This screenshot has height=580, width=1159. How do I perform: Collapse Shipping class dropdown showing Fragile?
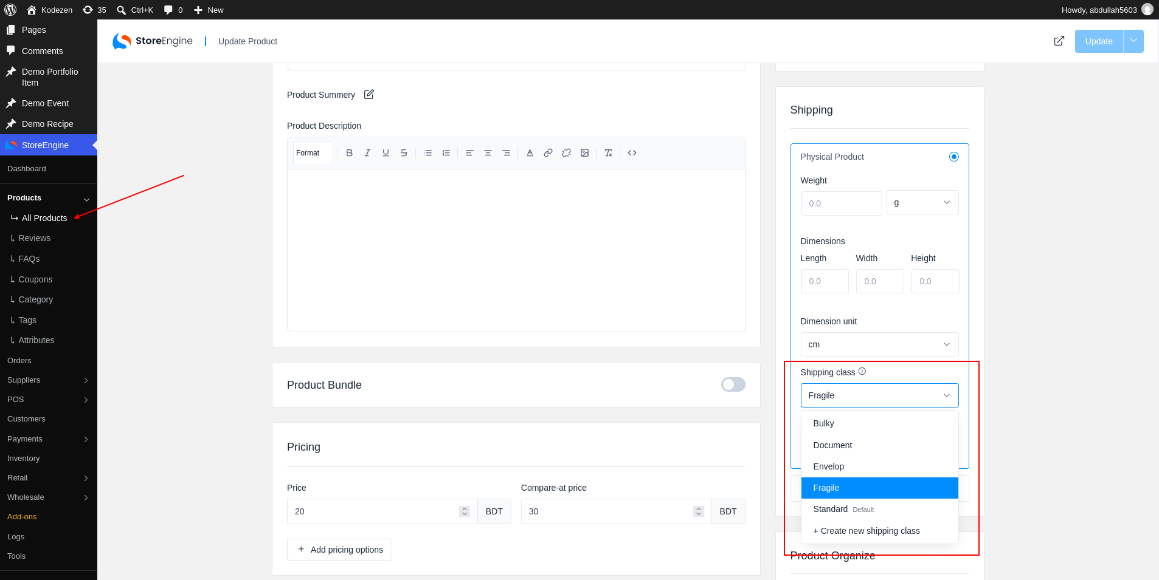pyautogui.click(x=879, y=395)
